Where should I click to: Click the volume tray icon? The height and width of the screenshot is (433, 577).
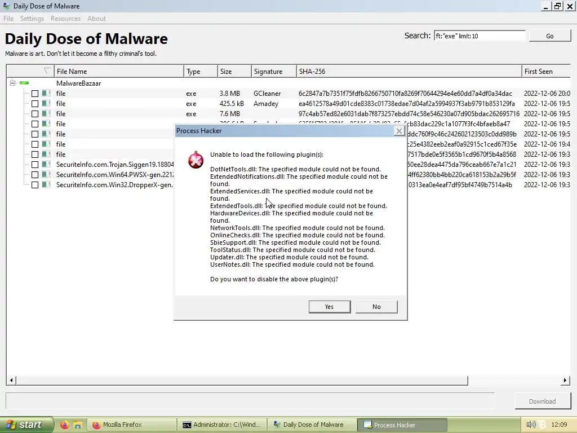coord(530,425)
